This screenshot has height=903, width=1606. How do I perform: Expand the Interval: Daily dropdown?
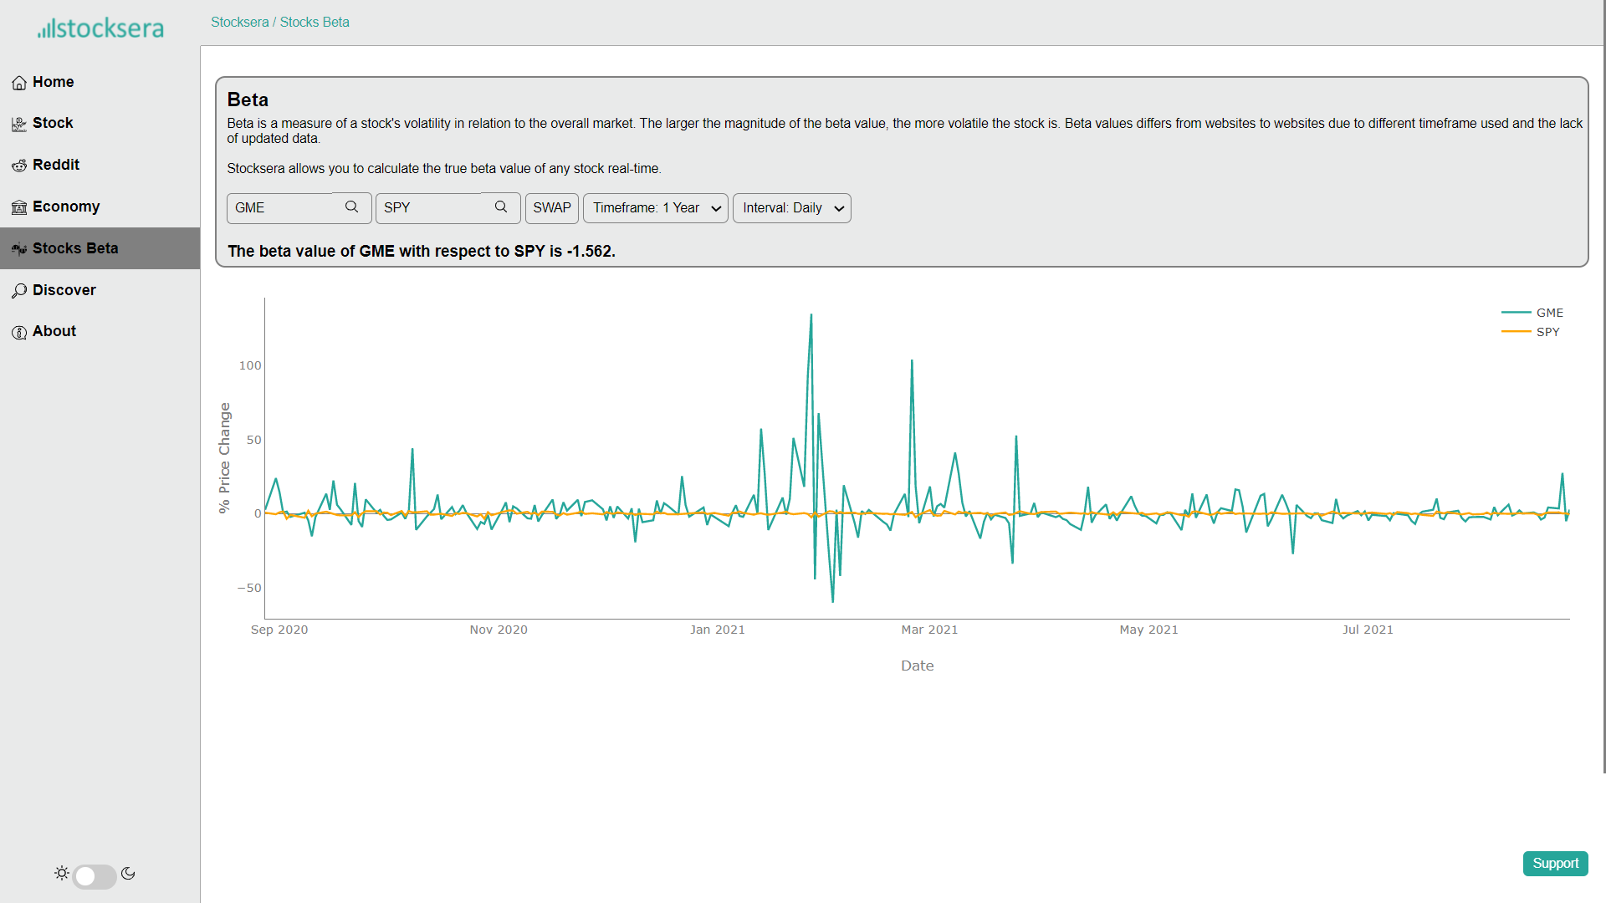pos(791,208)
